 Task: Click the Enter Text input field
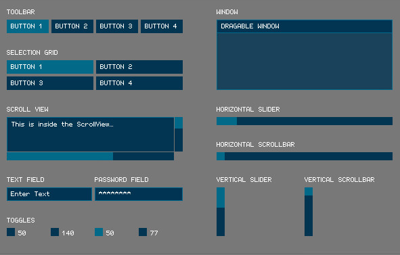(x=49, y=194)
